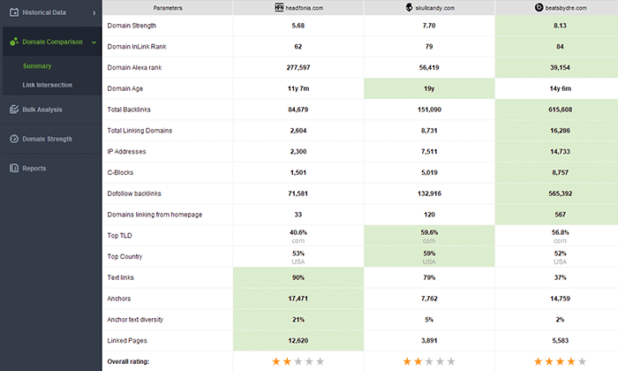Click the Parameters column header

168,7
